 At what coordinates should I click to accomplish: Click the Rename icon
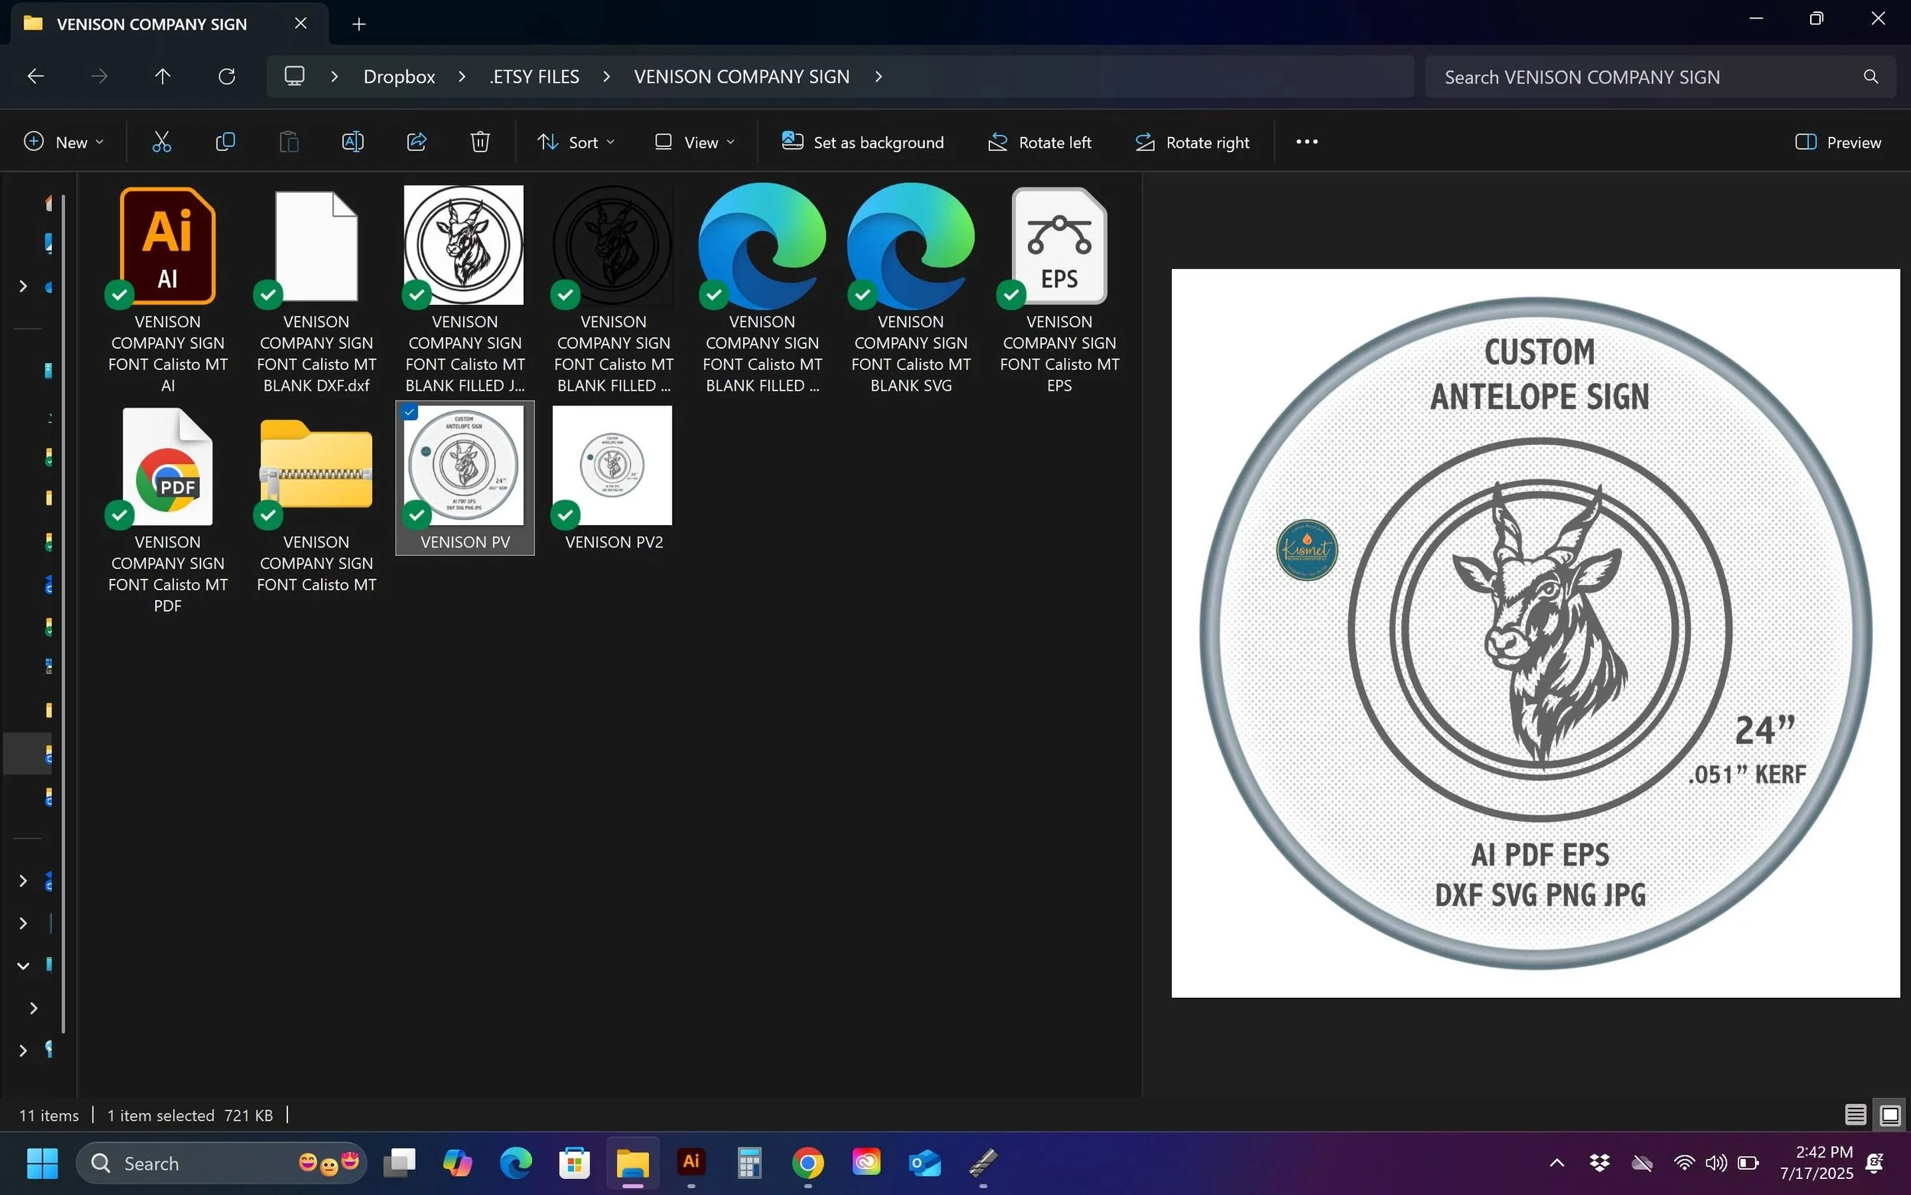pos(352,142)
